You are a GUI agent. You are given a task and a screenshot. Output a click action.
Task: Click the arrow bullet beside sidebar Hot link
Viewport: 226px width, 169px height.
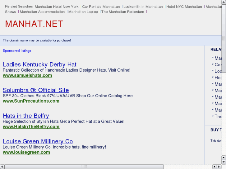tap(212, 77)
